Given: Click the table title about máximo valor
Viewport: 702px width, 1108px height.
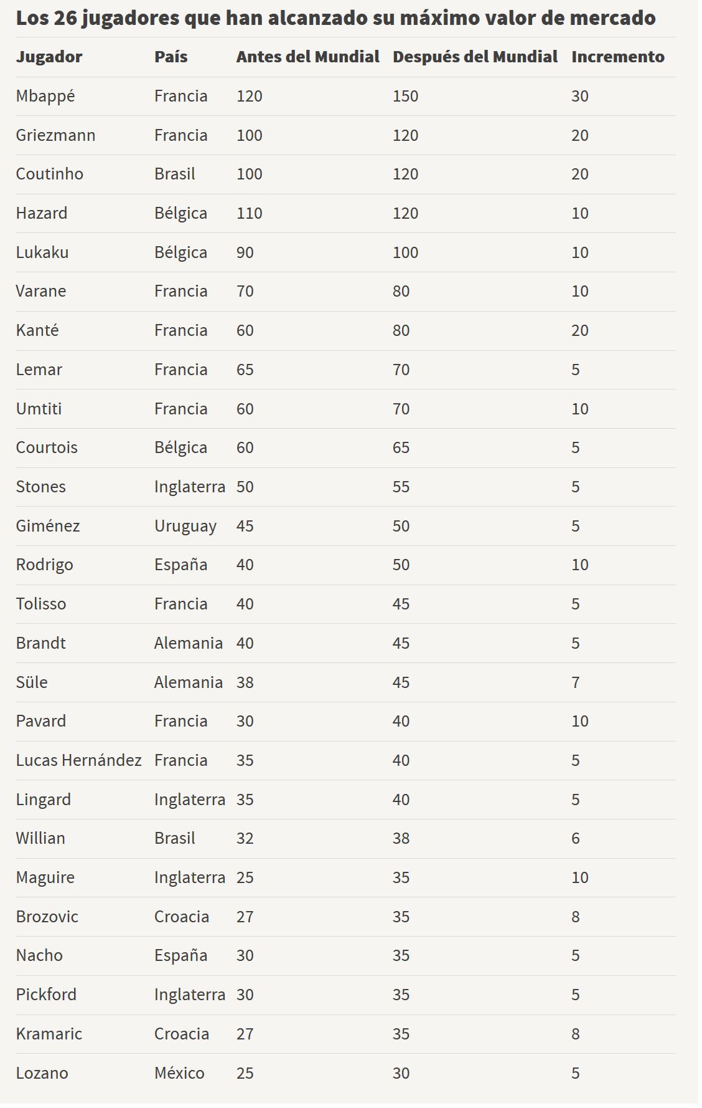Looking at the screenshot, I should [x=335, y=18].
